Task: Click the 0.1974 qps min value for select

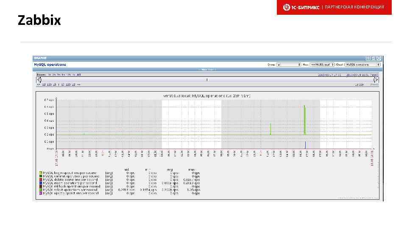Action: (x=148, y=190)
